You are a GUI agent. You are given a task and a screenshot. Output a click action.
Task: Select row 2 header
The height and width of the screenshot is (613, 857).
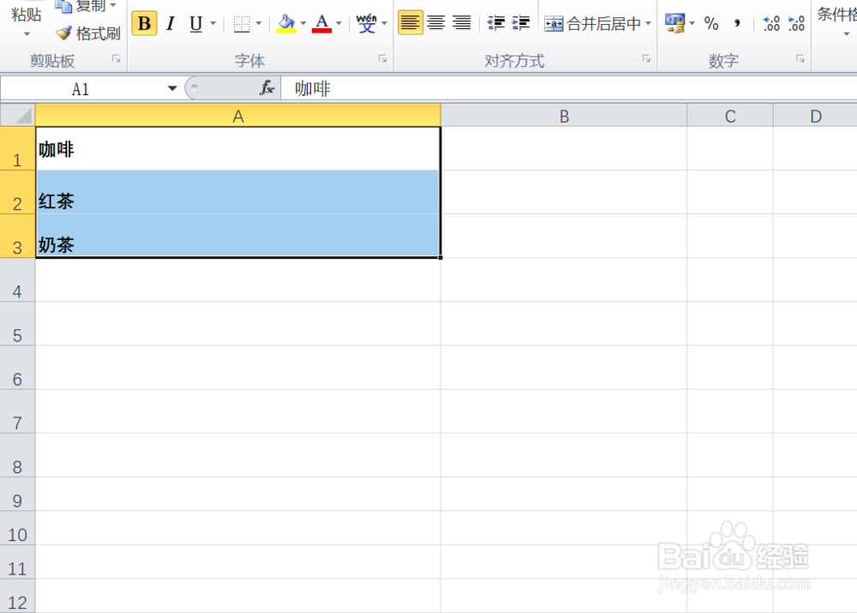click(17, 193)
